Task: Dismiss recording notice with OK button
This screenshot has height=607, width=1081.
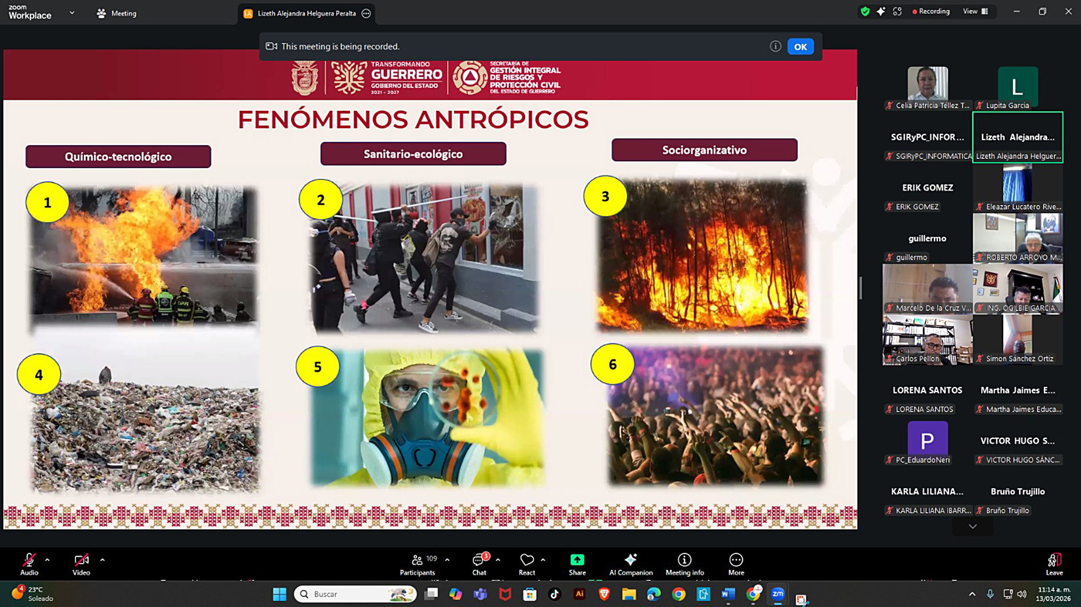Action: click(x=800, y=47)
